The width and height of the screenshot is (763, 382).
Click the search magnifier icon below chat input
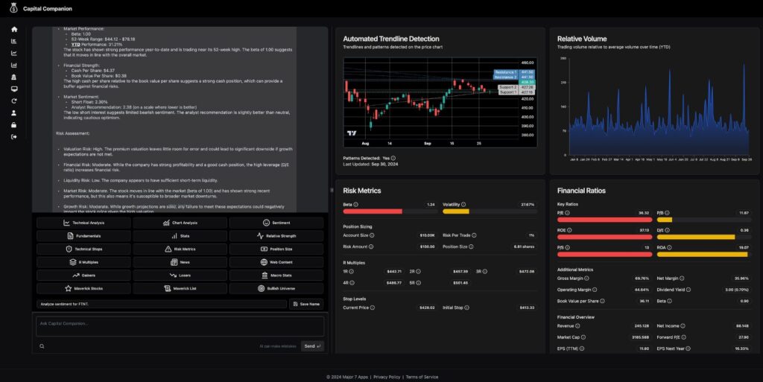click(x=42, y=346)
